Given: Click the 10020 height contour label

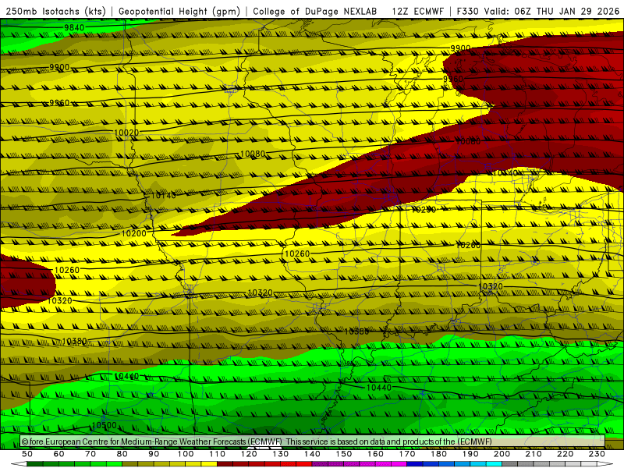Looking at the screenshot, I should pyautogui.click(x=126, y=133).
